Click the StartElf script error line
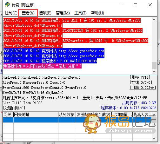The width and height of the screenshot is (160, 144). (72, 23)
